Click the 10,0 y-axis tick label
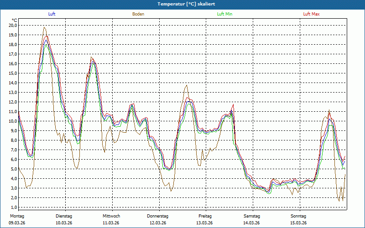The height and width of the screenshot is (228, 365). tap(13, 121)
